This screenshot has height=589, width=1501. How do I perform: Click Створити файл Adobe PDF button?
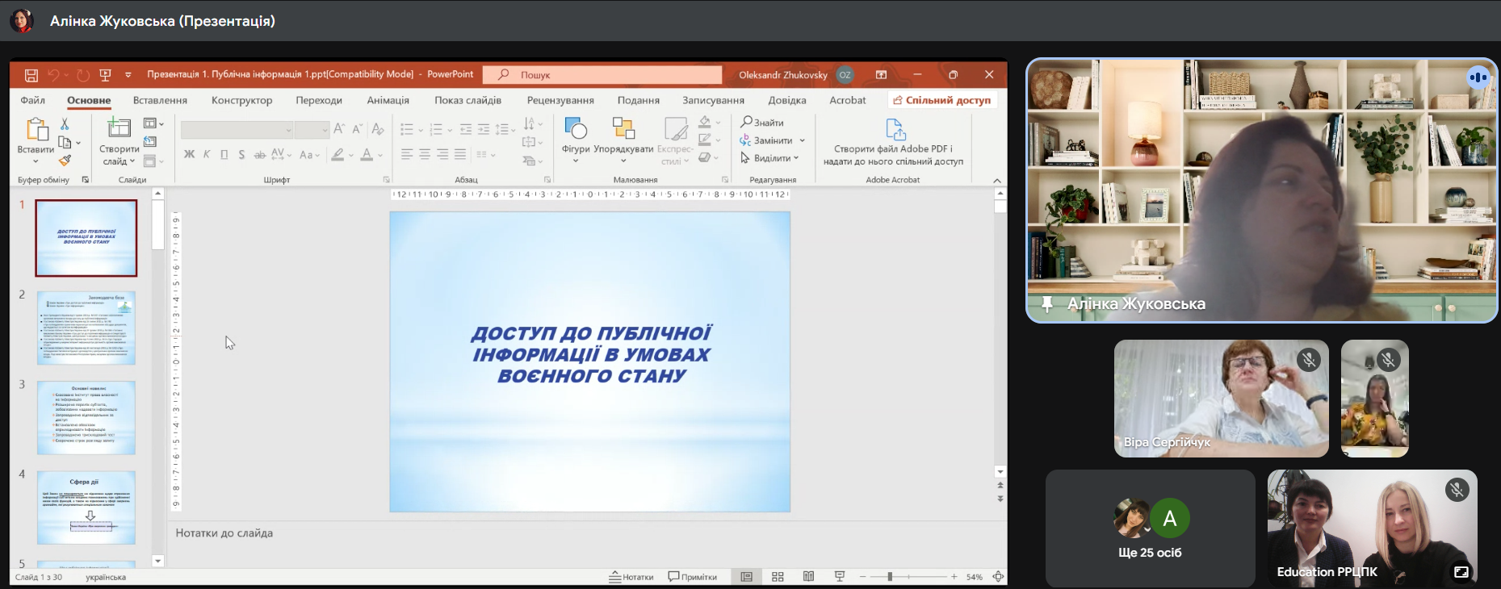(x=893, y=141)
